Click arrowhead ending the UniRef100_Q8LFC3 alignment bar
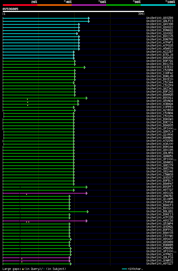 tap(89, 21)
